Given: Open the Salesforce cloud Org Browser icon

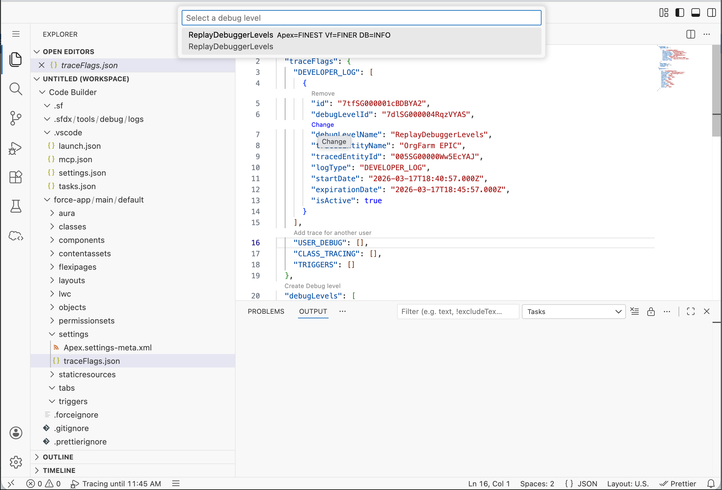Looking at the screenshot, I should (16, 236).
